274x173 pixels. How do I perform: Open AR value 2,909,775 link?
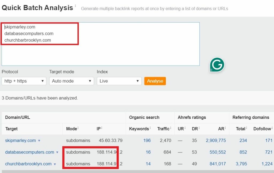coord(216,140)
